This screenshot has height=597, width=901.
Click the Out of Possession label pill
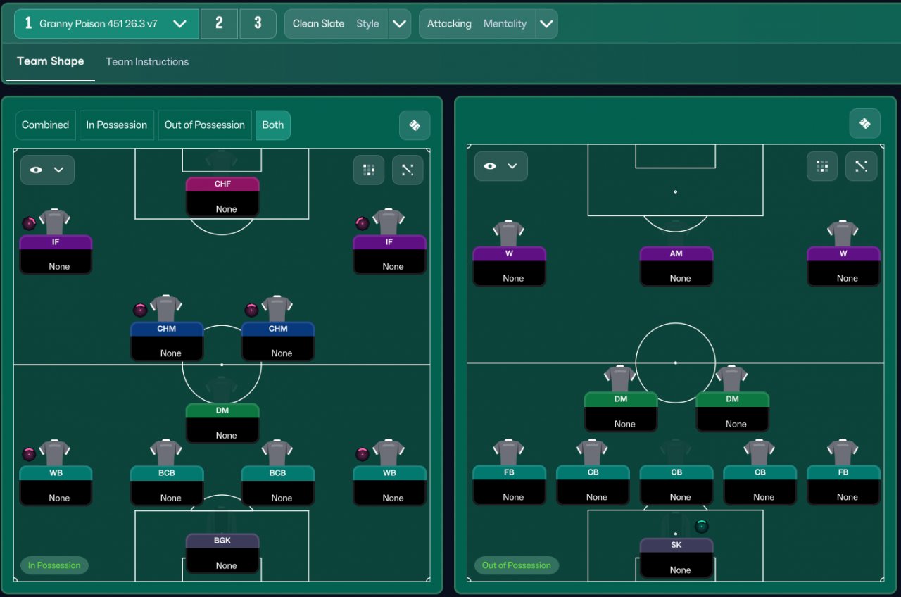[517, 565]
